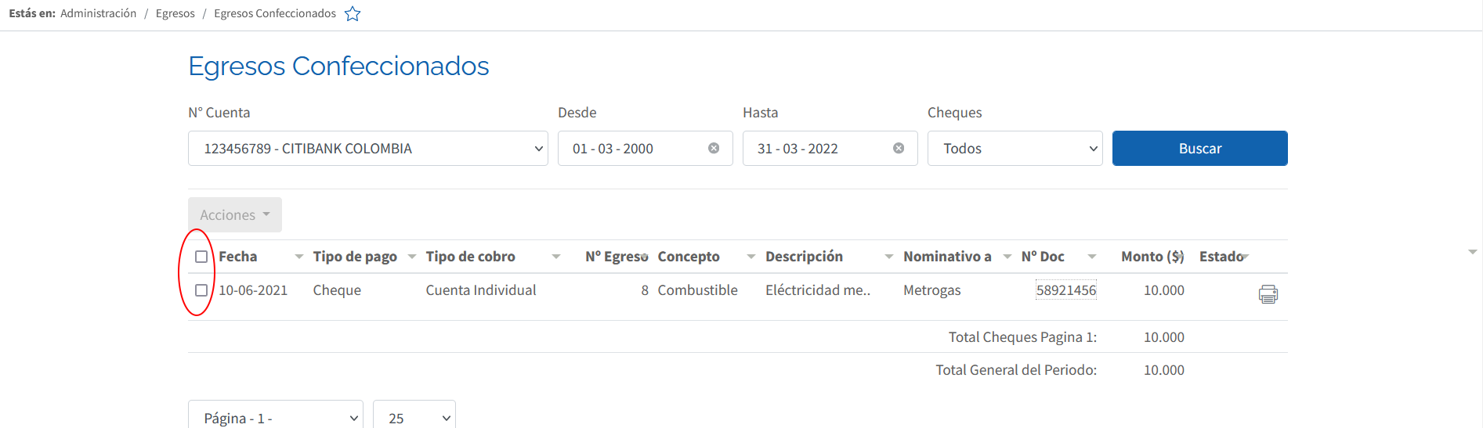Sort by the Descripción column arrow

[889, 257]
